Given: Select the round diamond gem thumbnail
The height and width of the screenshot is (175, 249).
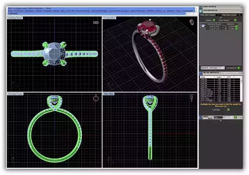Looking at the screenshot, I should 203,25.
